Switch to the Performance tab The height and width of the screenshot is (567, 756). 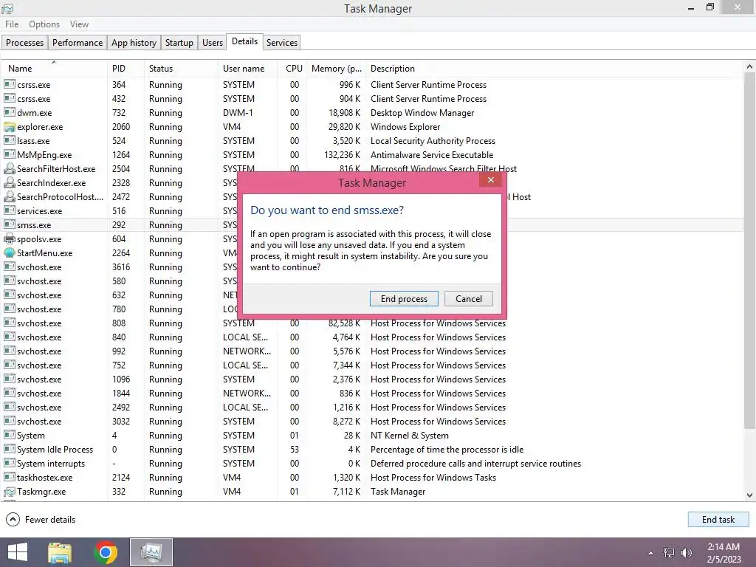point(77,42)
